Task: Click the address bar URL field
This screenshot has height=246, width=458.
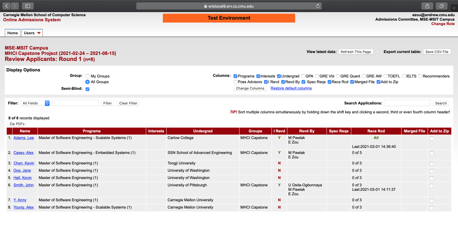Action: (x=229, y=6)
